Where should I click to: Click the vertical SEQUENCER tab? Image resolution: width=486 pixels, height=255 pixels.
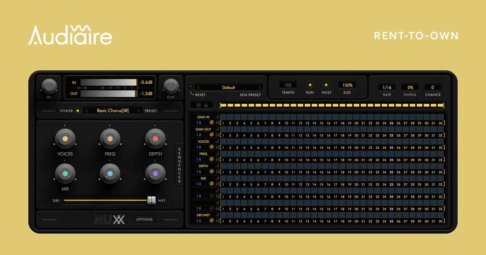click(x=179, y=165)
